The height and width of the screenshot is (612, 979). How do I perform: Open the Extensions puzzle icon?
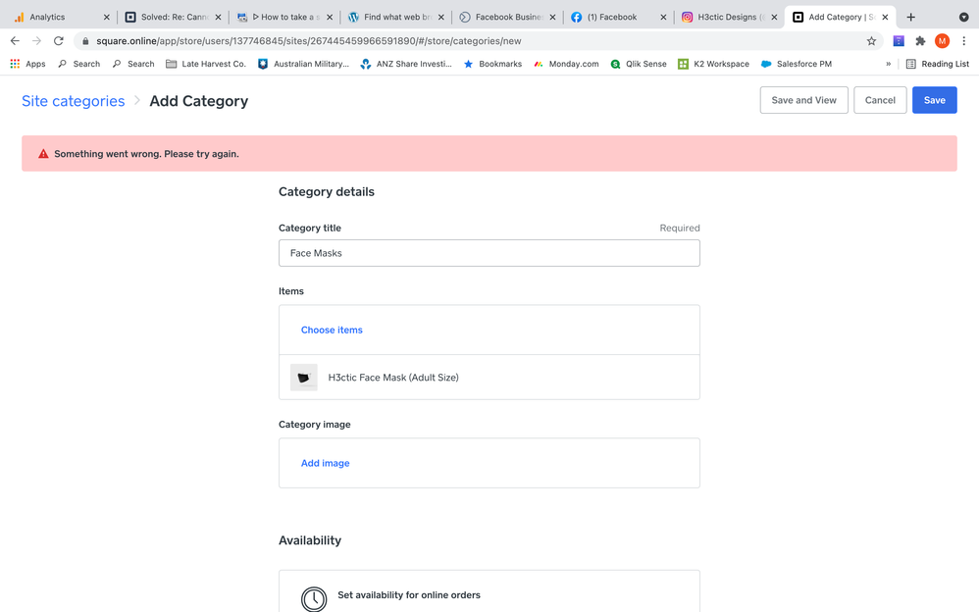point(920,41)
